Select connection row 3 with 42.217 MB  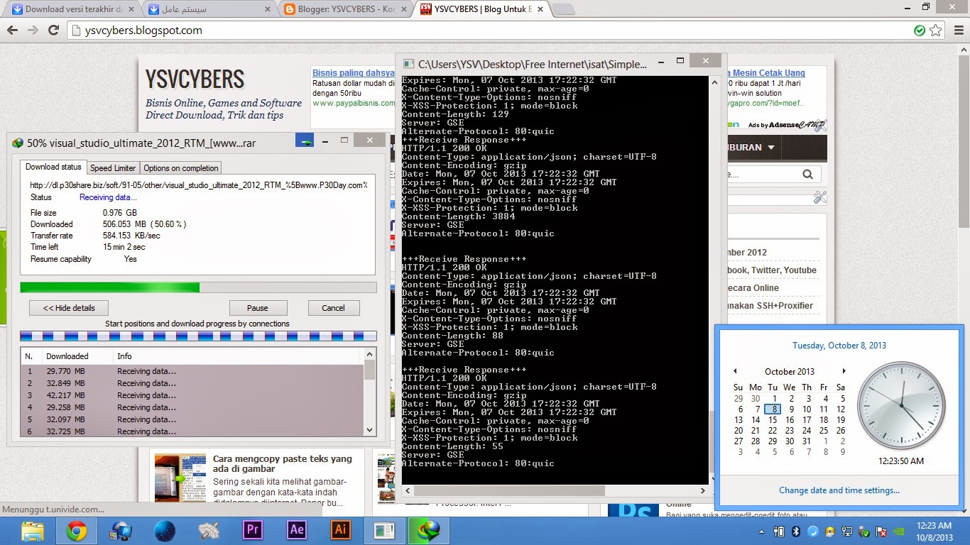pos(192,395)
